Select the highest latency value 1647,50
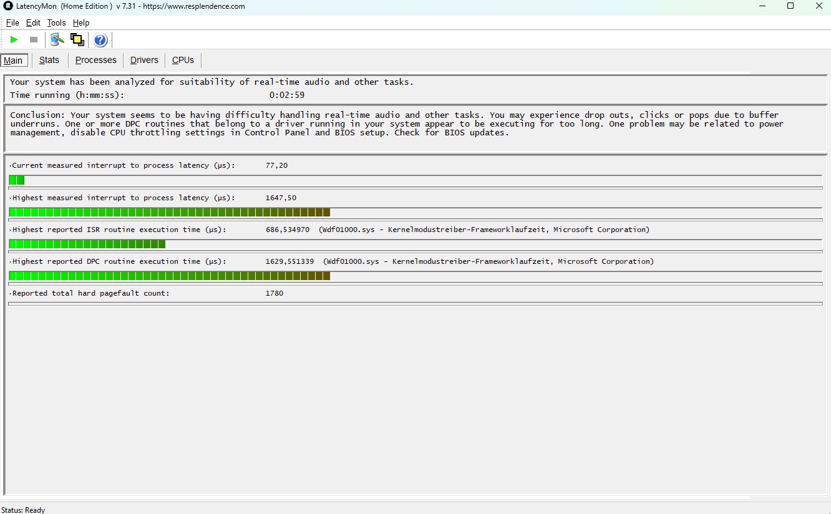The height and width of the screenshot is (514, 831). click(281, 198)
